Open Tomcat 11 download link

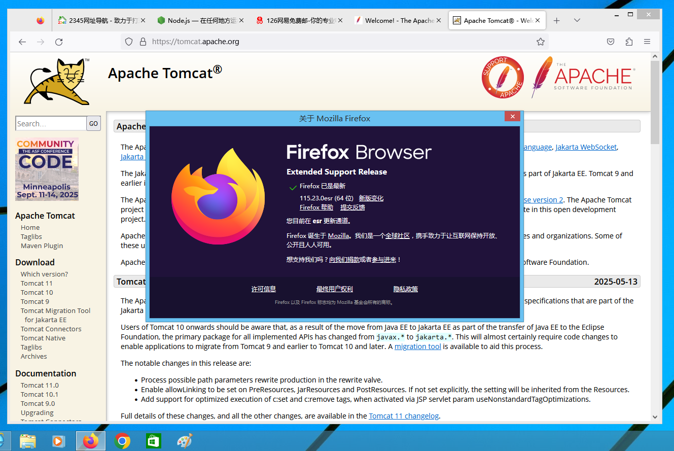point(37,283)
